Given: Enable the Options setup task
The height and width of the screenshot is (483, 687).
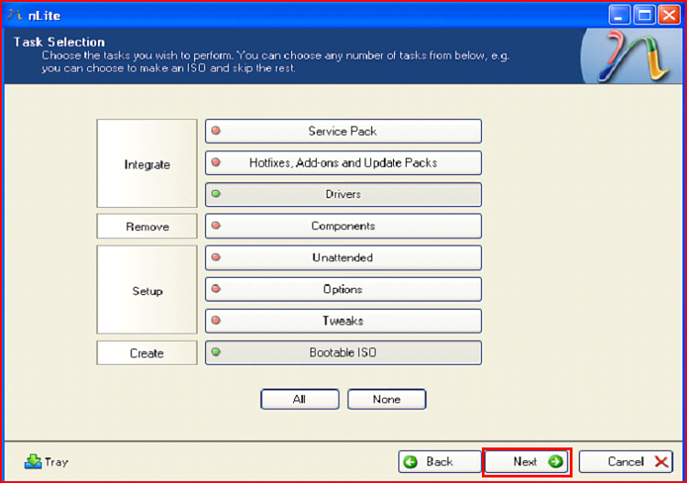Looking at the screenshot, I should (343, 289).
